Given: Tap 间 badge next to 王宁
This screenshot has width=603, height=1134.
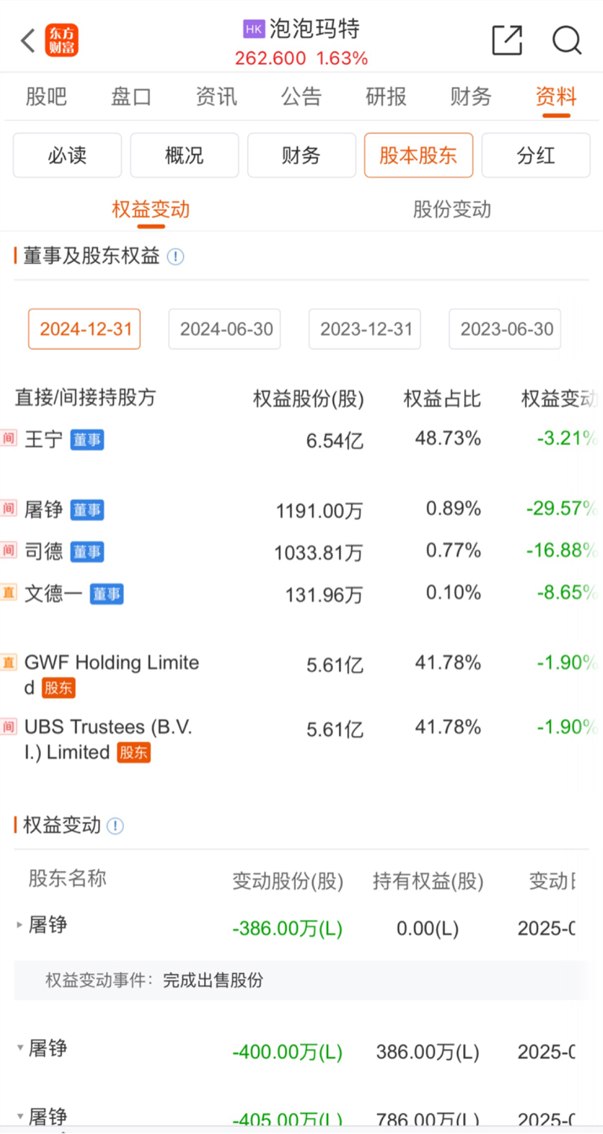Looking at the screenshot, I should 9,438.
